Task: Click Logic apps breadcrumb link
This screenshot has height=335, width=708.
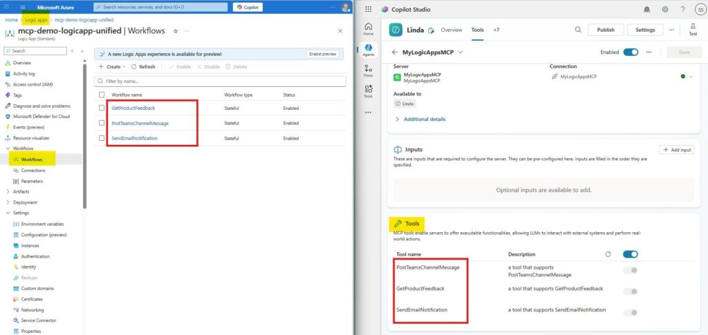Action: [36, 20]
